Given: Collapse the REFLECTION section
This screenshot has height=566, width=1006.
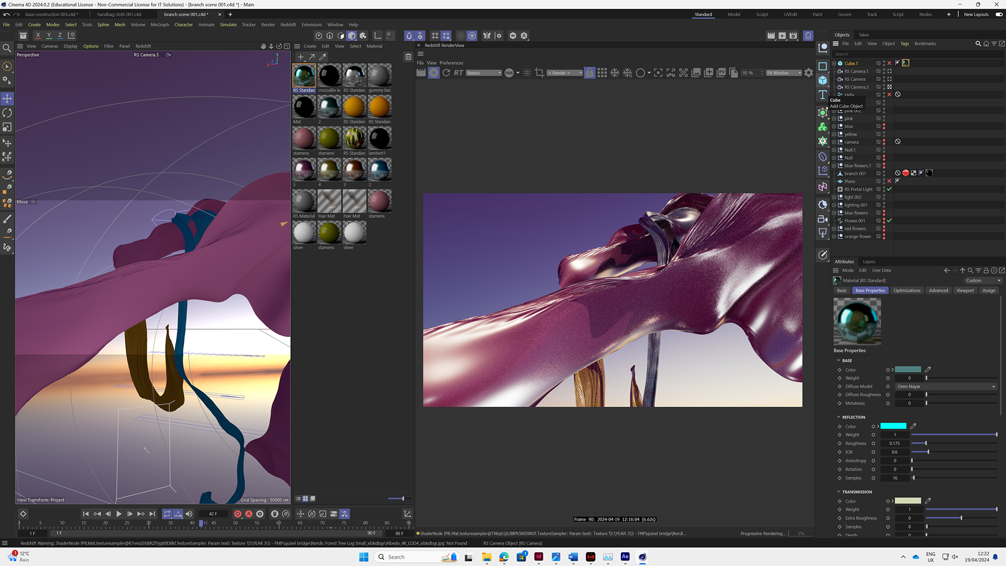Looking at the screenshot, I should 838,417.
